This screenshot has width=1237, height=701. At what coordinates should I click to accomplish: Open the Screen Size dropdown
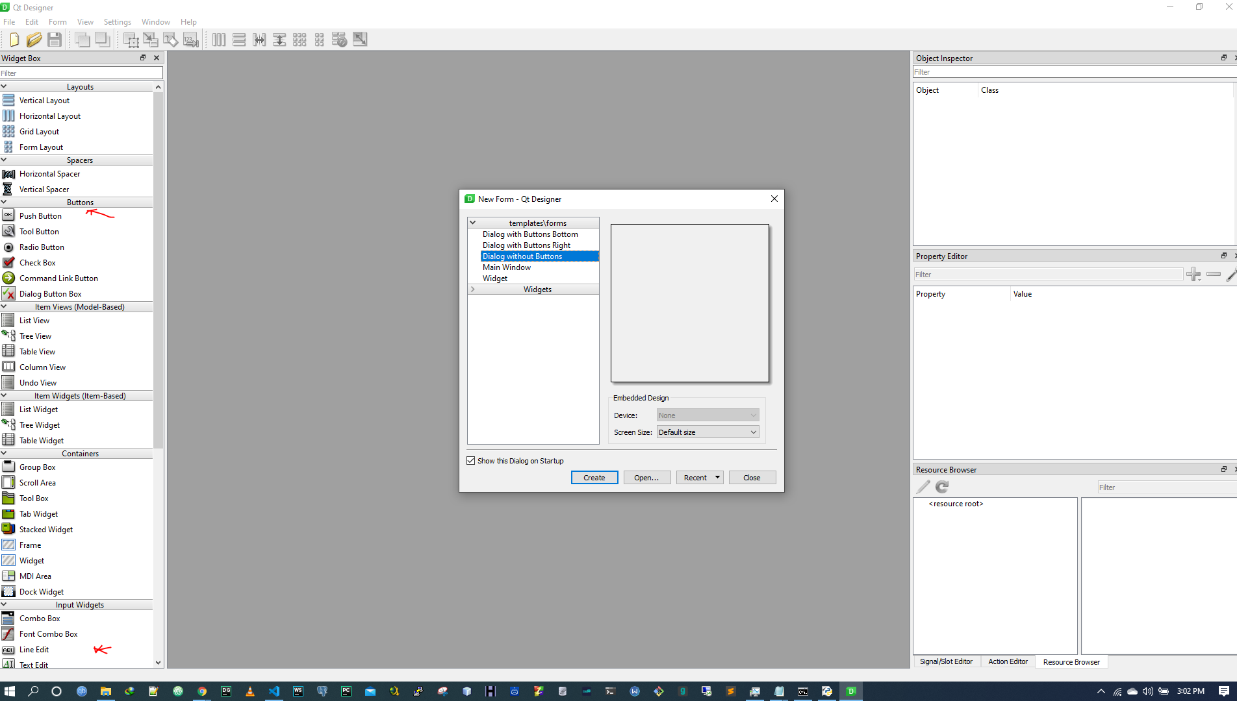[x=708, y=432]
